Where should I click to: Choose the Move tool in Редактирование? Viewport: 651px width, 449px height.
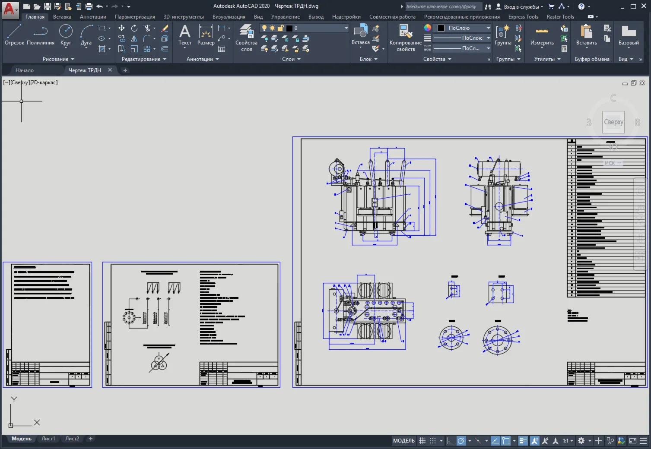click(122, 28)
